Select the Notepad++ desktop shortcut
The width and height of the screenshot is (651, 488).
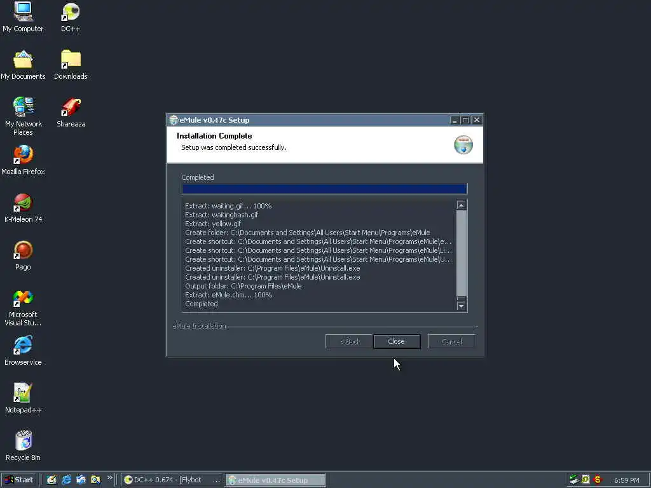(23, 398)
